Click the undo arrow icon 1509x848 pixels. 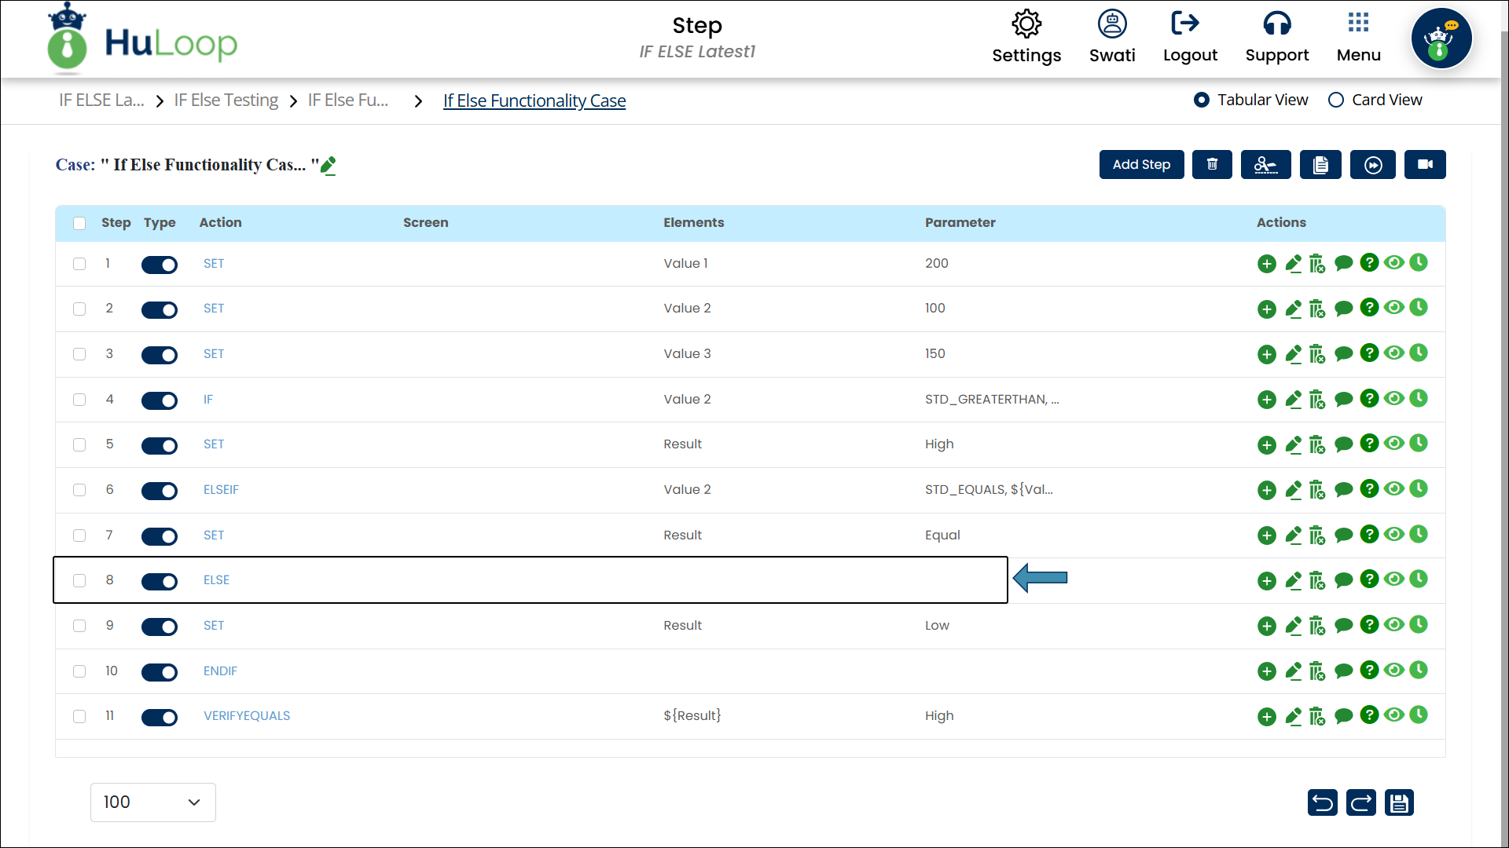1323,802
